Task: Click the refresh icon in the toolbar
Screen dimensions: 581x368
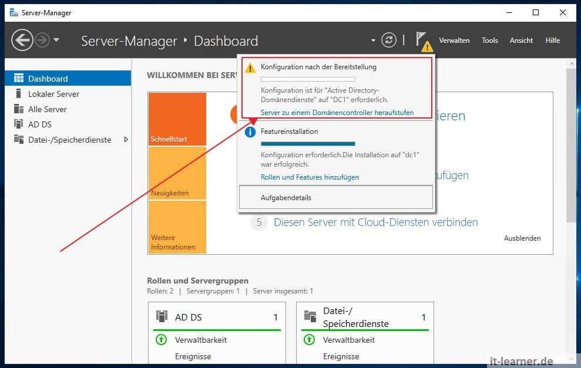Action: click(389, 40)
